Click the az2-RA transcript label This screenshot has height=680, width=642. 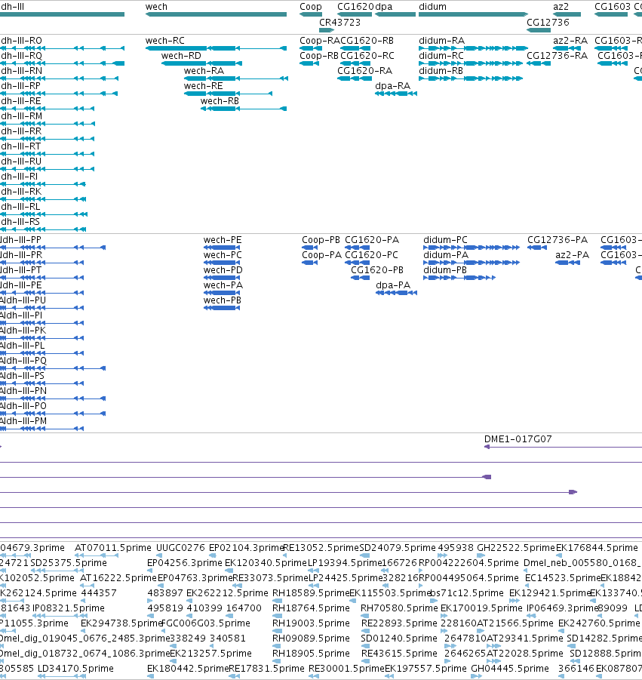[570, 40]
